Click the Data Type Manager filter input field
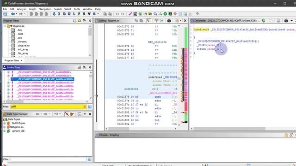Viewport: 296px width, 166px height. pyautogui.click(x=49, y=160)
